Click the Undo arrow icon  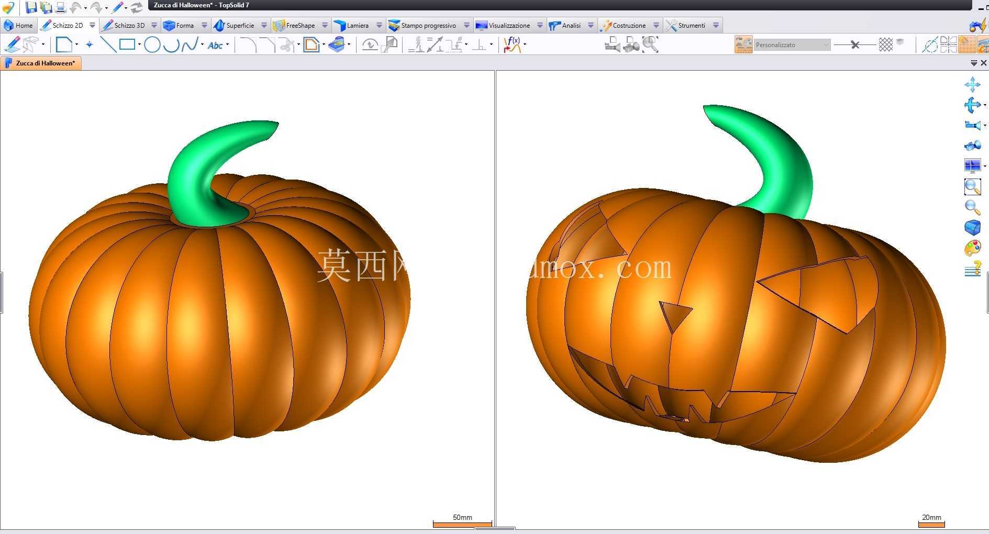pyautogui.click(x=76, y=7)
